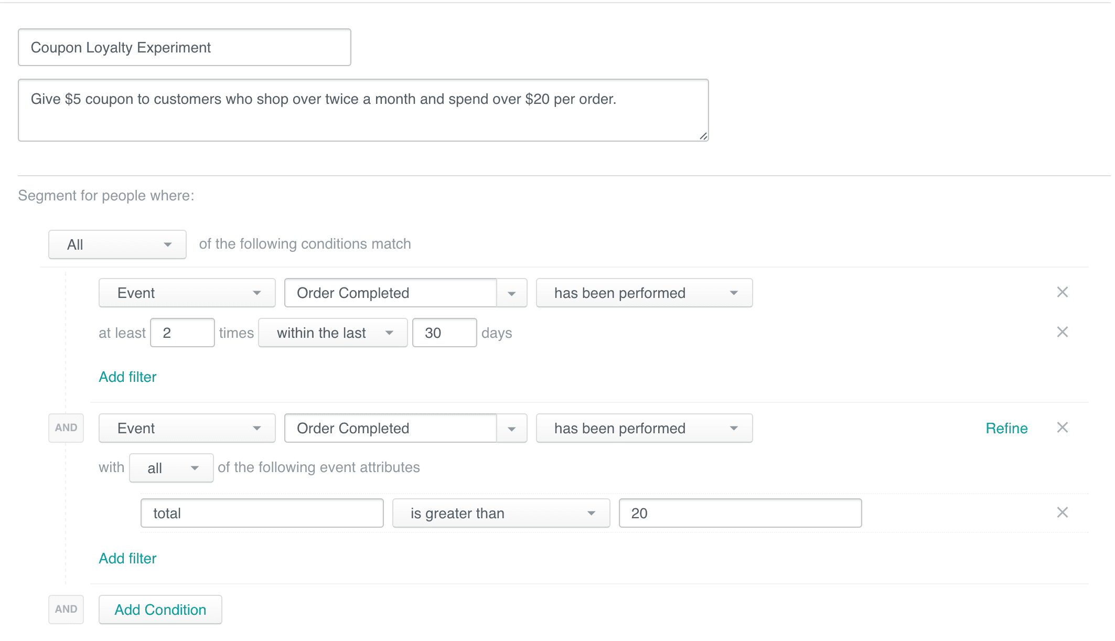The width and height of the screenshot is (1115, 641).
Task: Open the second "has been performed" dropdown
Action: point(644,428)
